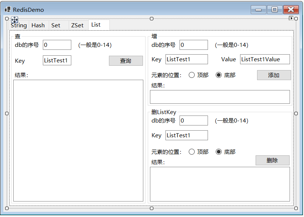Select 底部 radio in the 删ListKey group
The height and width of the screenshot is (217, 304).
[225, 152]
